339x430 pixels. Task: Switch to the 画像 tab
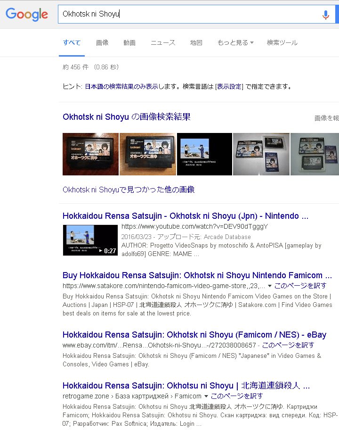(x=102, y=43)
